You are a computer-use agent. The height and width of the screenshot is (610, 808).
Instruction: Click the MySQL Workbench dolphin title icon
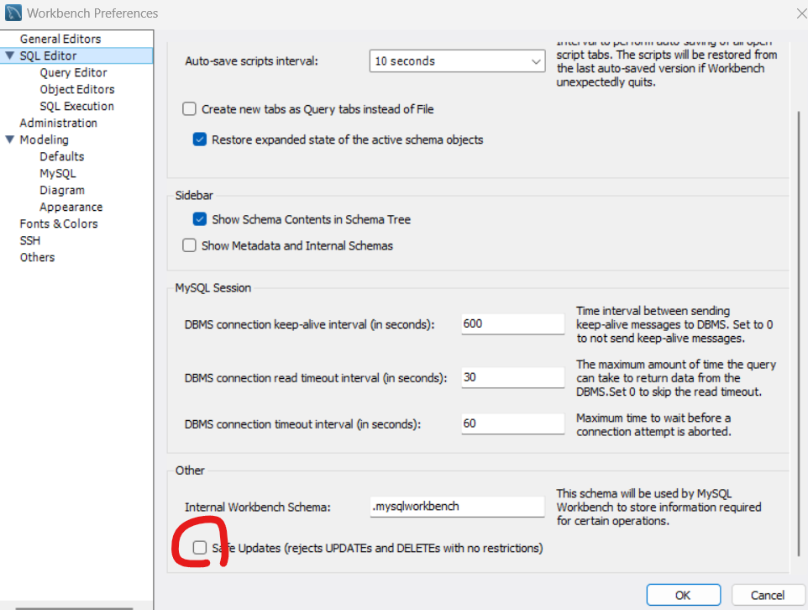click(13, 13)
